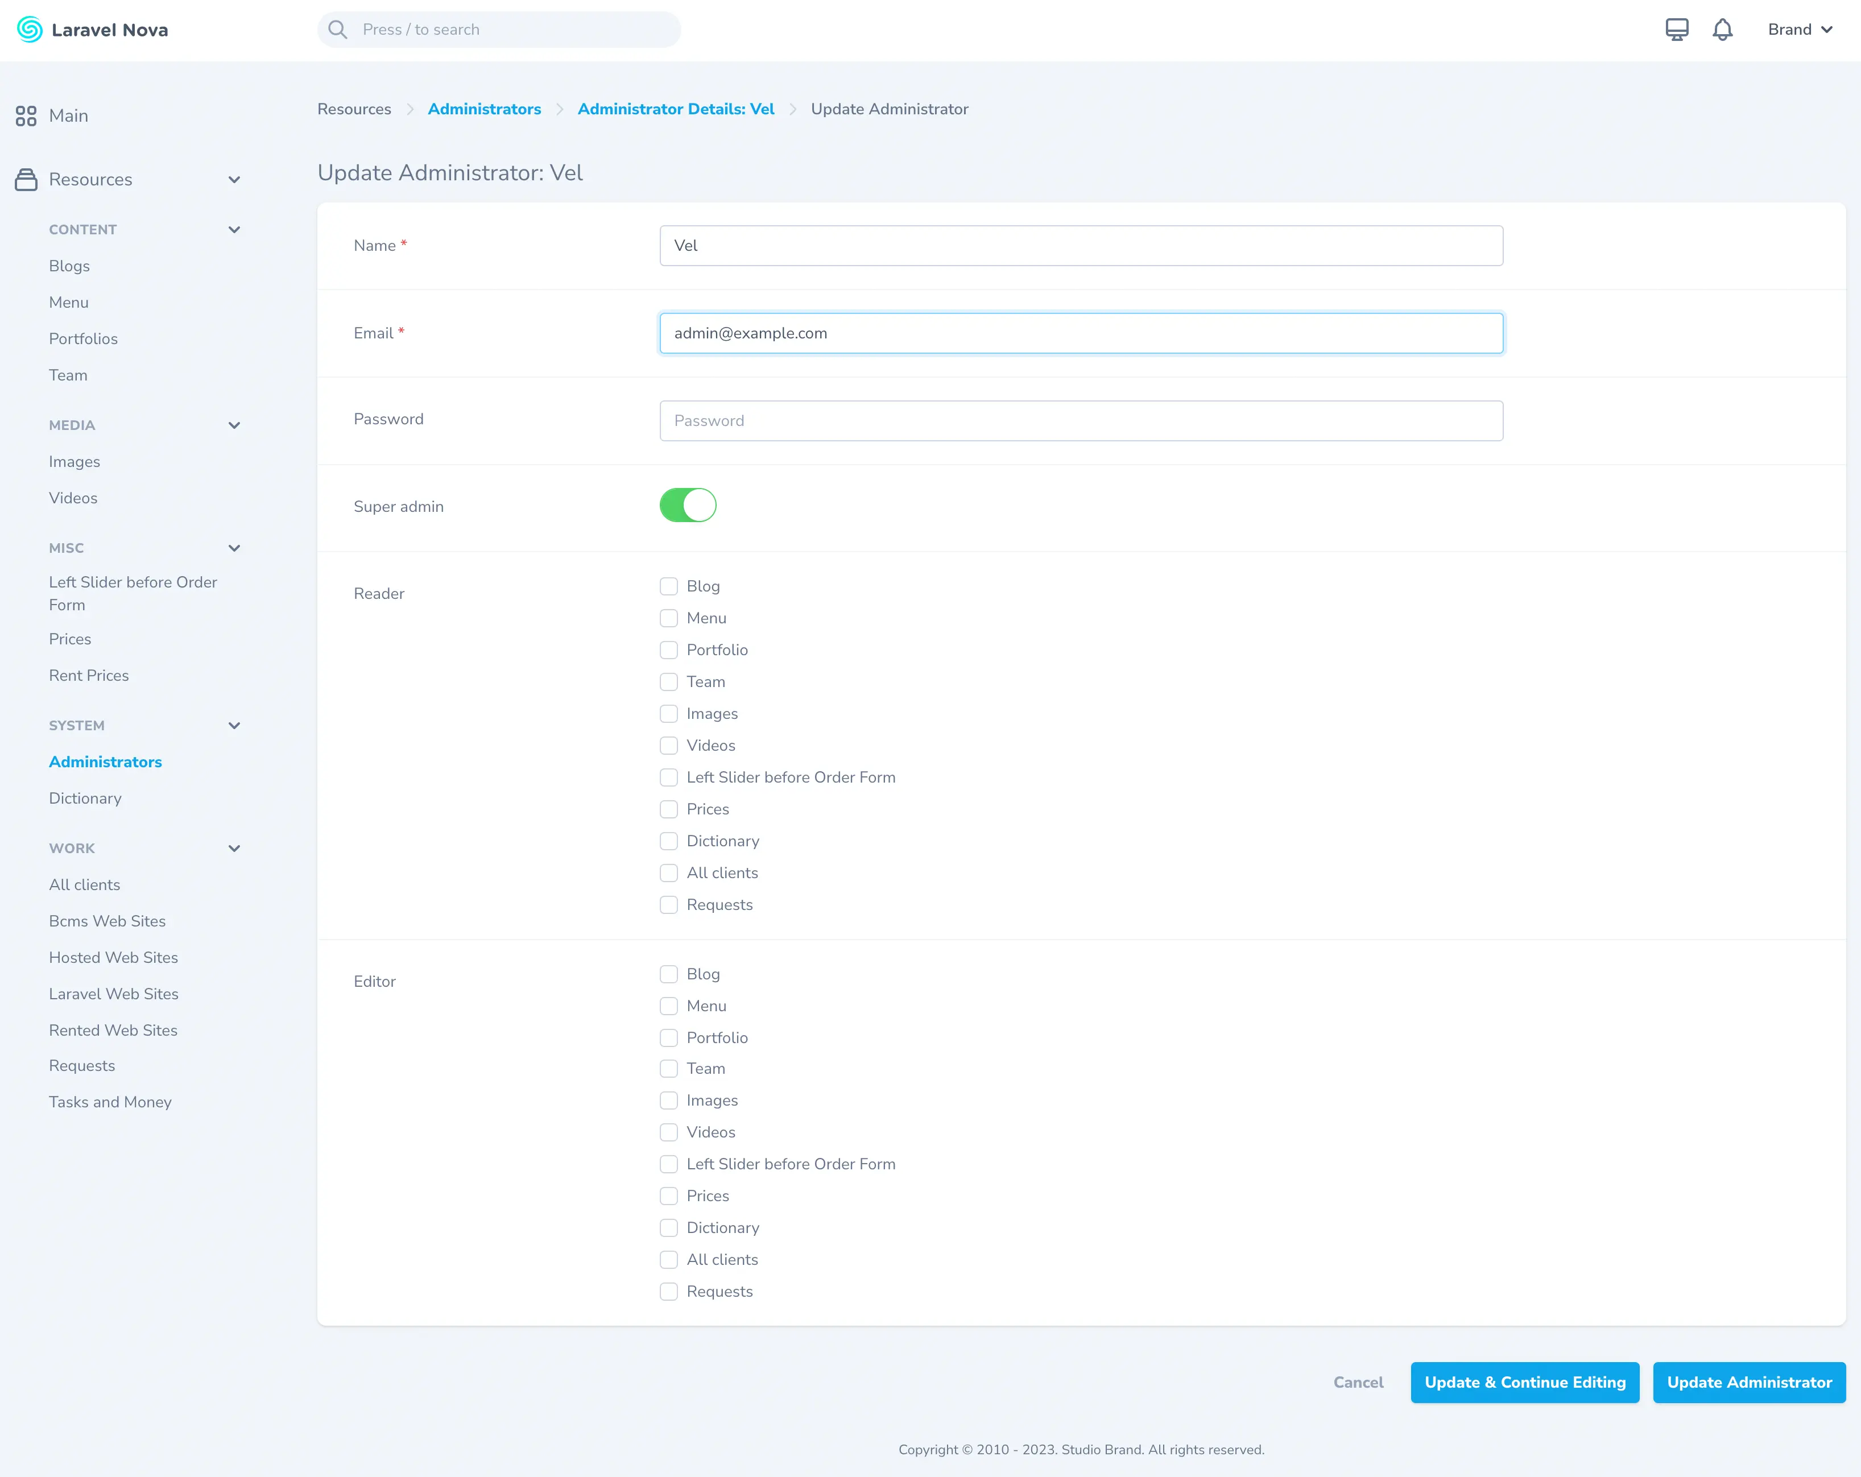Check the Blog checkbox under Reader

click(669, 586)
